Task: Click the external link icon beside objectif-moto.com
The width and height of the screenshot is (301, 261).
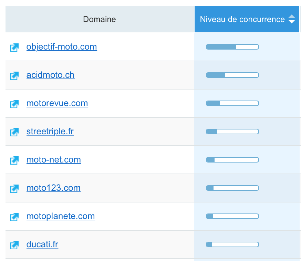Action: point(14,47)
